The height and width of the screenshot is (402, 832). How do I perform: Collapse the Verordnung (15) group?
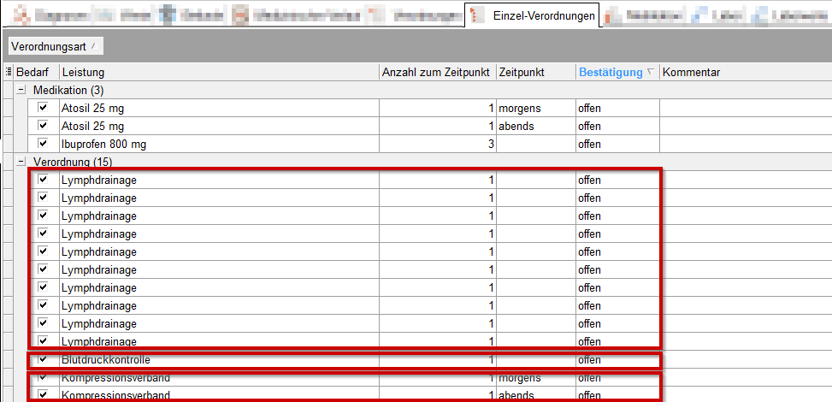pyautogui.click(x=21, y=162)
